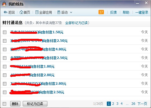The image size is (151, 108).
Task: Open 反馈 feedback link
Action: coord(113,12)
